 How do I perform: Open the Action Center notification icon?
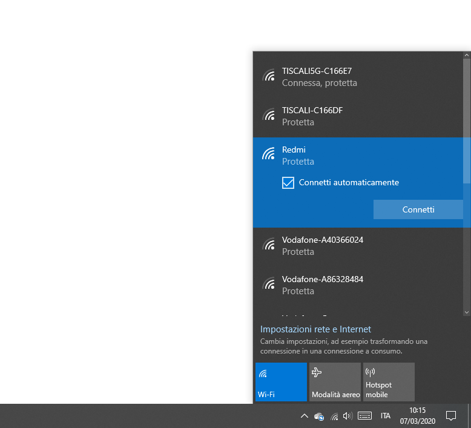click(450, 416)
